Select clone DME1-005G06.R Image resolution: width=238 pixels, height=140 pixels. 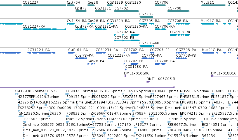148,82
